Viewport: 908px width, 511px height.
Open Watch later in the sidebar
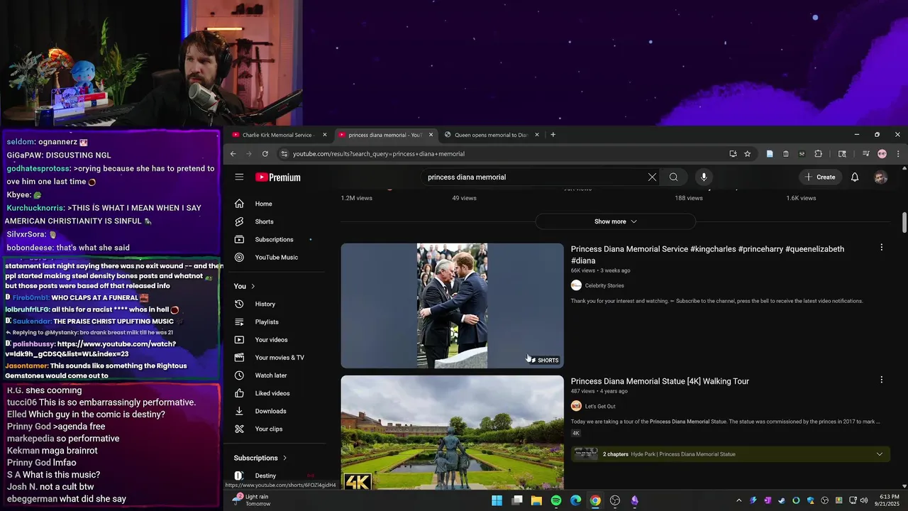click(277, 375)
